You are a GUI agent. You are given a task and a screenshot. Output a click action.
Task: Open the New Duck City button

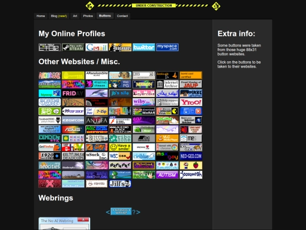pos(96,175)
